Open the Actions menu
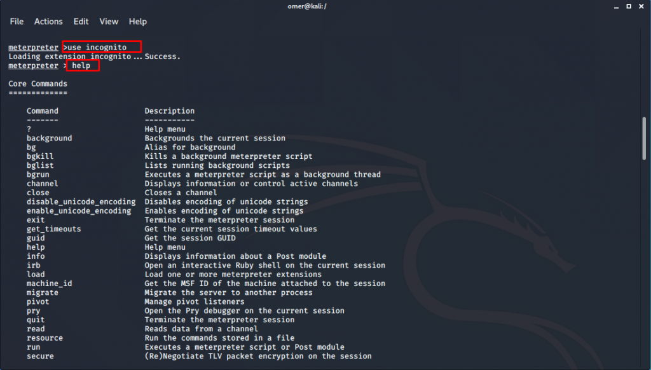The image size is (651, 370). tap(48, 21)
